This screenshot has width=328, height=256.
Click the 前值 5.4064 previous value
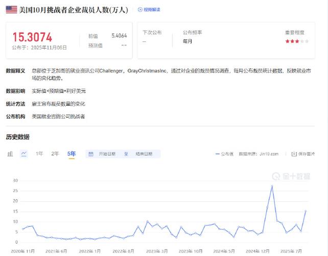pos(107,36)
